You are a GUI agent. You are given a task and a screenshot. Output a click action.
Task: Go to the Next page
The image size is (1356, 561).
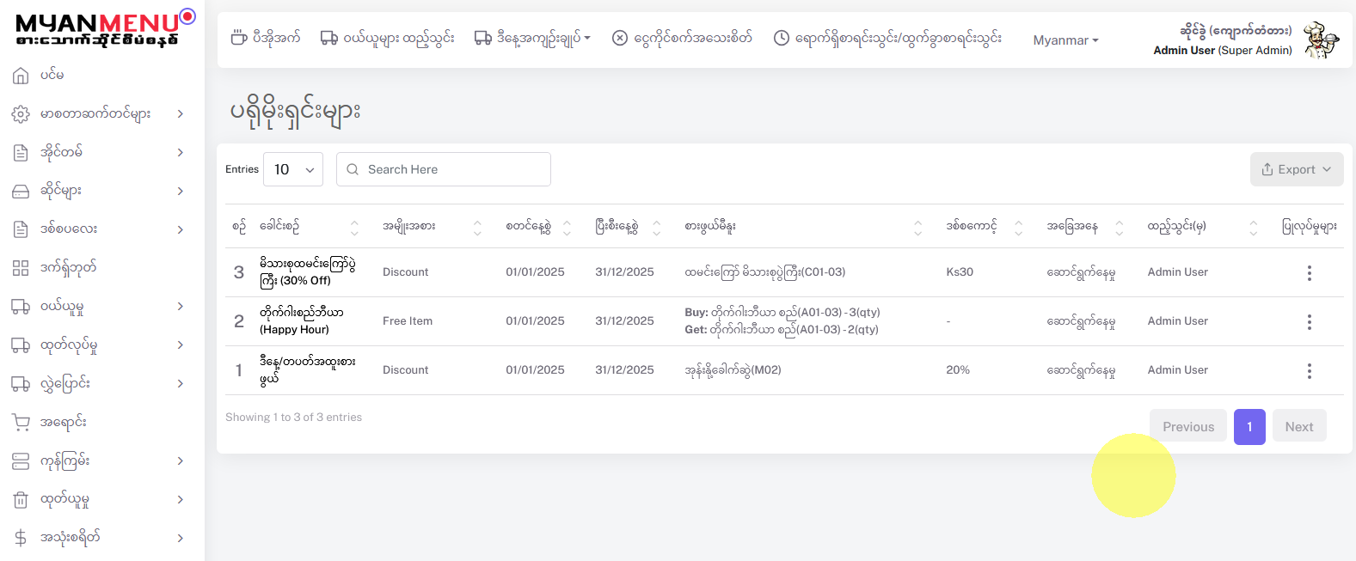1298,427
